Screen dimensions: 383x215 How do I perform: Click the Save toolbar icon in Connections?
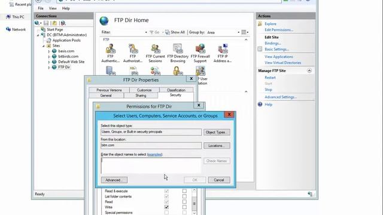(x=46, y=23)
